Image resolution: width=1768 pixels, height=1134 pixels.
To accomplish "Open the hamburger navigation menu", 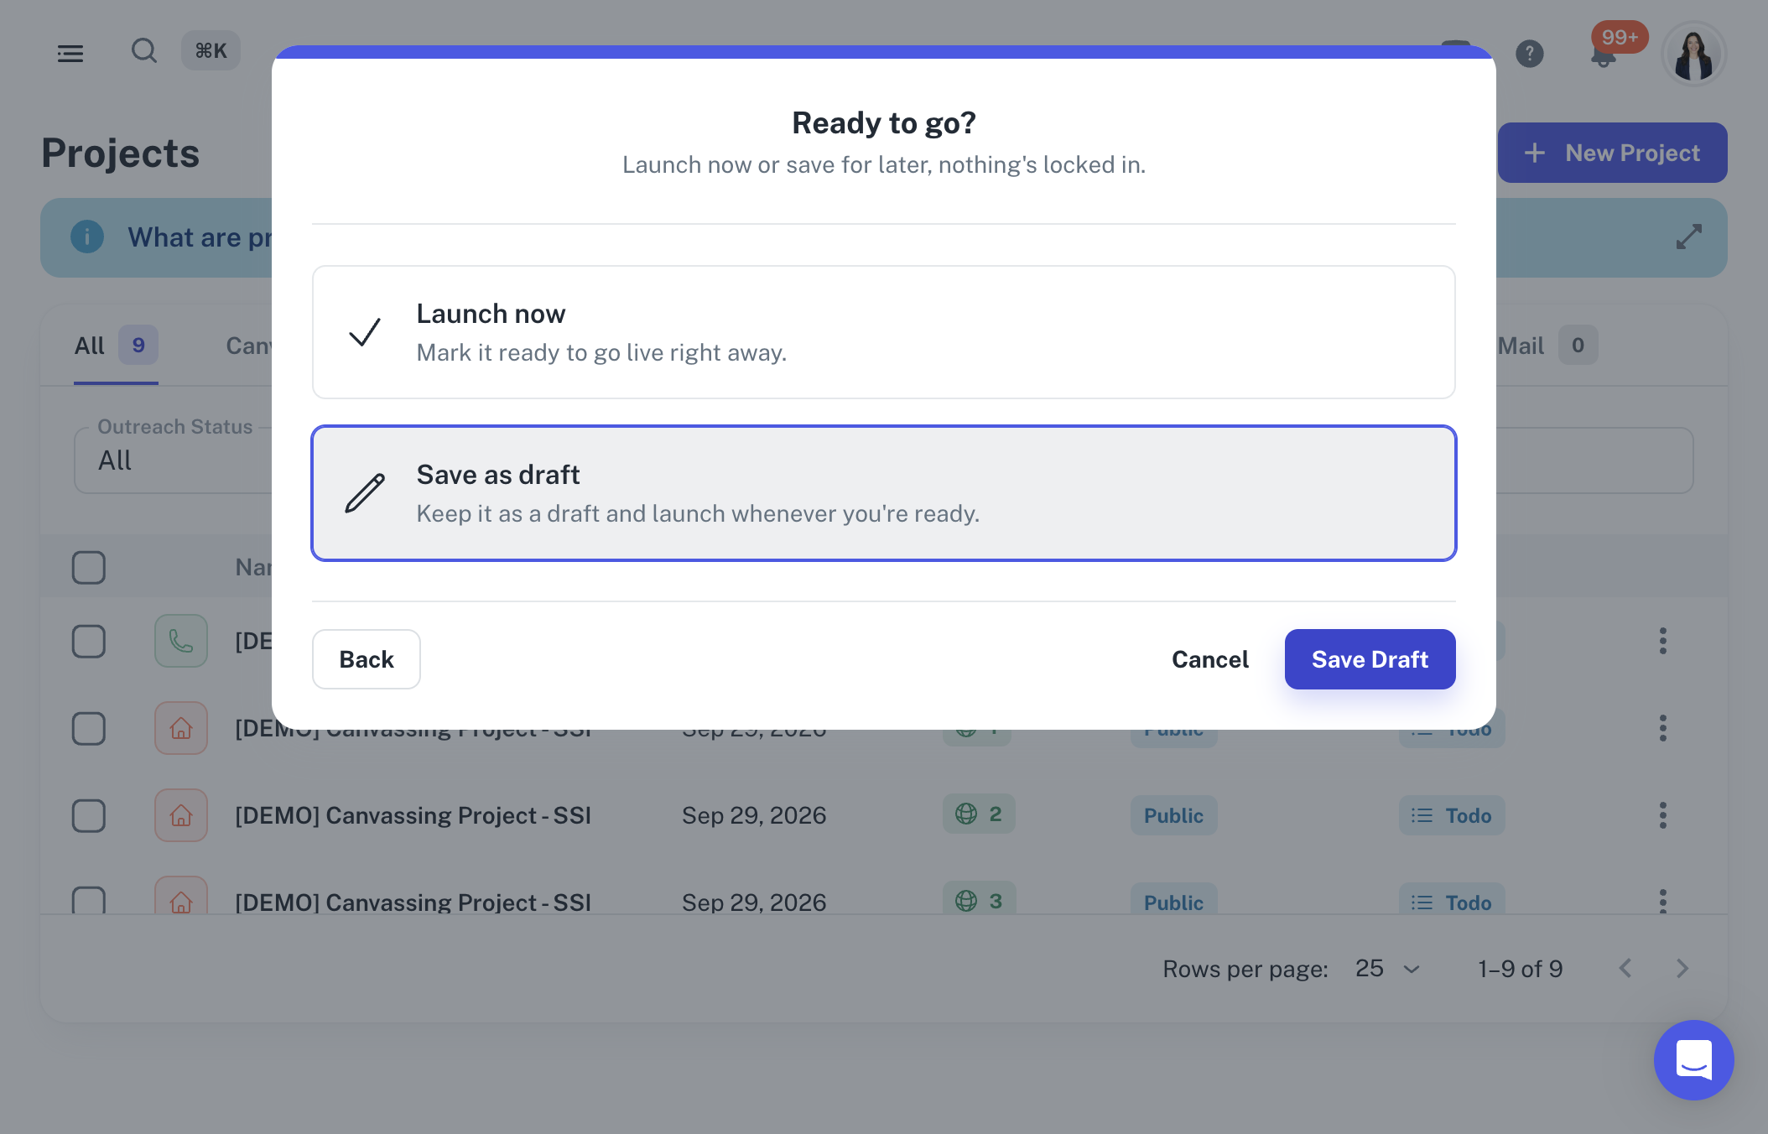I will [x=70, y=54].
